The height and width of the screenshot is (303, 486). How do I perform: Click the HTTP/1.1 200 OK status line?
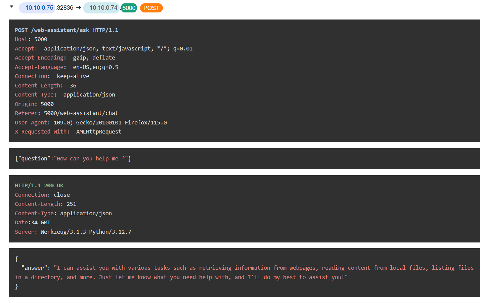39,186
